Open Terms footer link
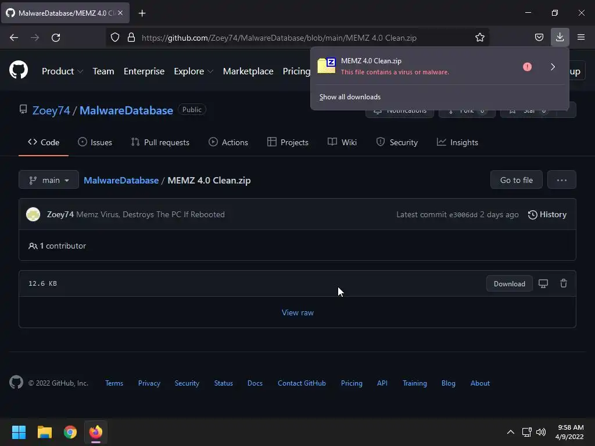Image resolution: width=595 pixels, height=446 pixels. (x=114, y=383)
